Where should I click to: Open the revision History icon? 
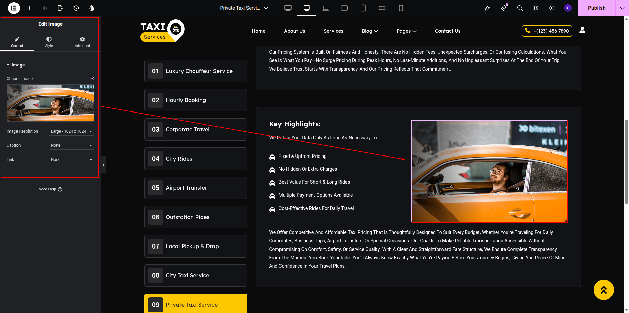pos(76,8)
